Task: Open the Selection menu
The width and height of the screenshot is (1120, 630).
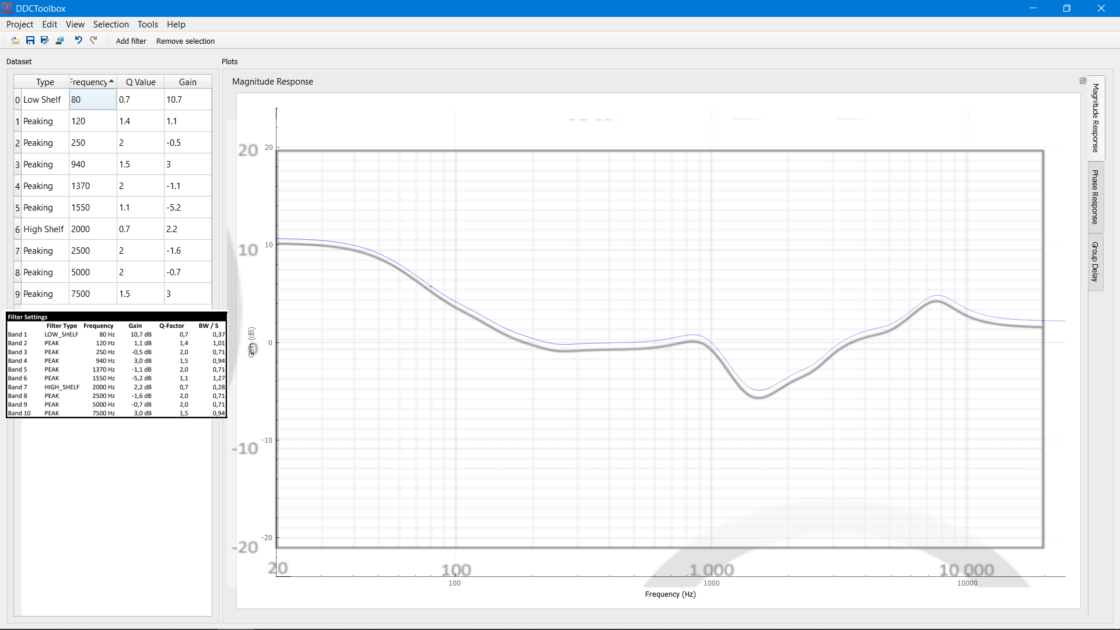Action: (x=111, y=24)
